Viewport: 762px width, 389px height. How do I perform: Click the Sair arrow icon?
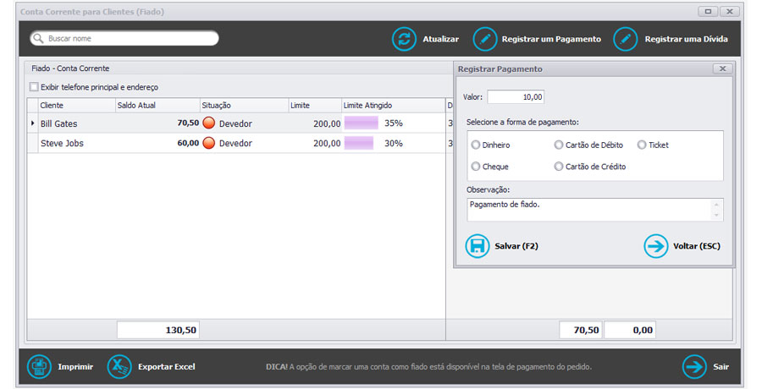click(x=694, y=367)
